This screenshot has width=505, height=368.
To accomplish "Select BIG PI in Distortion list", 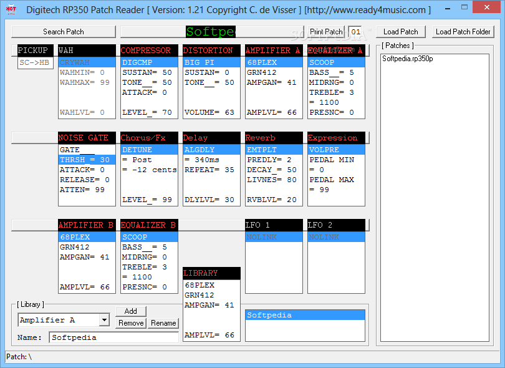I will pyautogui.click(x=211, y=62).
